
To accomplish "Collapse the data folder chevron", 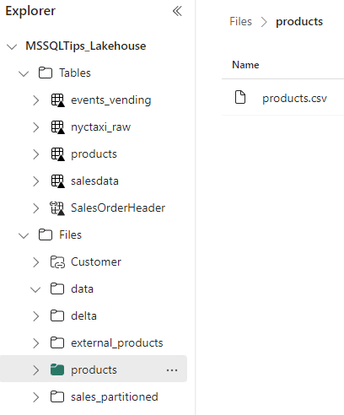I will (x=35, y=289).
